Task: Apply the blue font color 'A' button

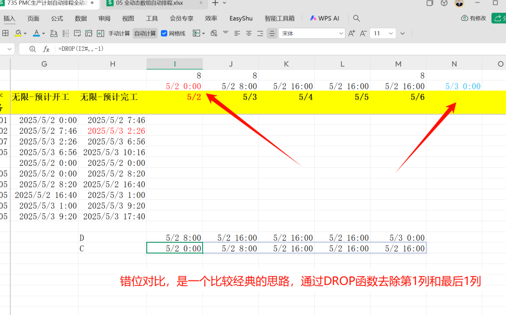Action: (37, 33)
